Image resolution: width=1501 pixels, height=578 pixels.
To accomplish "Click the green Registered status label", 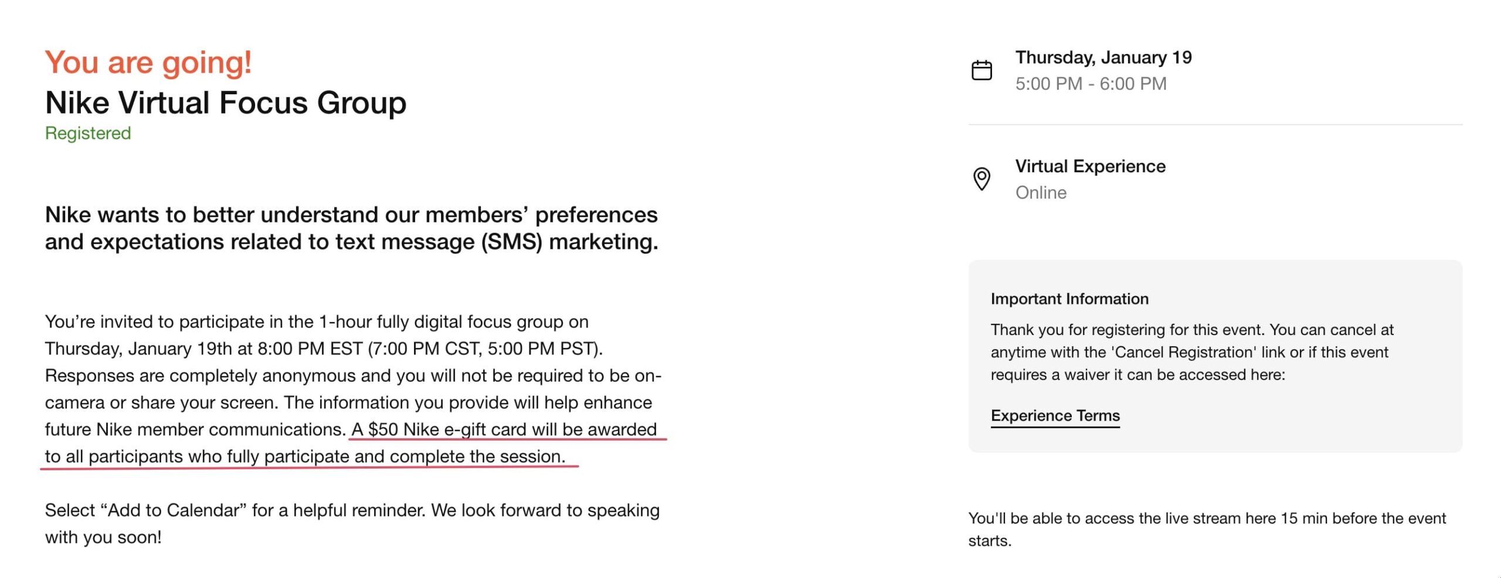I will (88, 134).
